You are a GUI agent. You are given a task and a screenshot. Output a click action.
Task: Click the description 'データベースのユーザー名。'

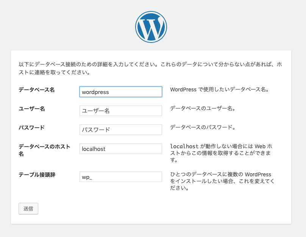tap(203, 108)
